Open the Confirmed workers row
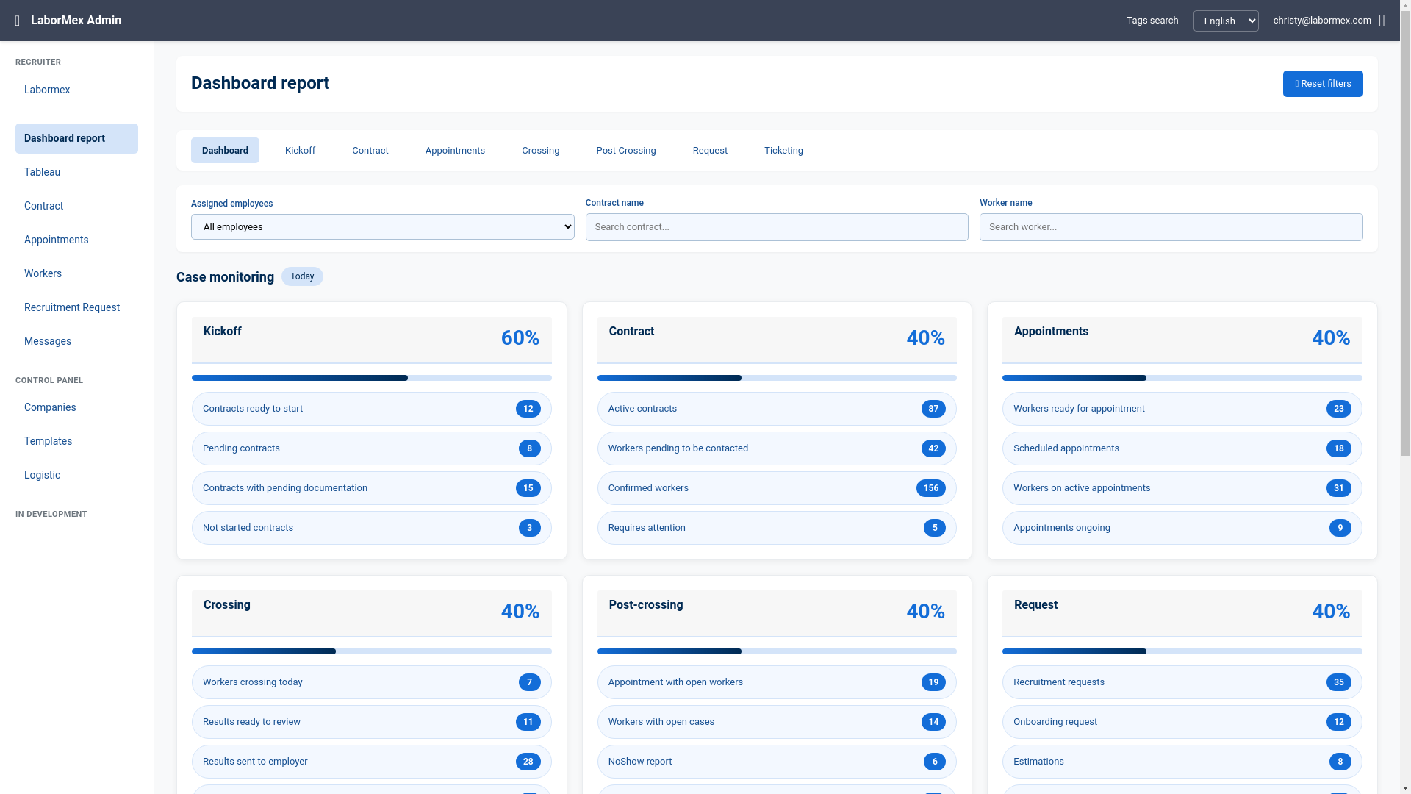 point(777,488)
